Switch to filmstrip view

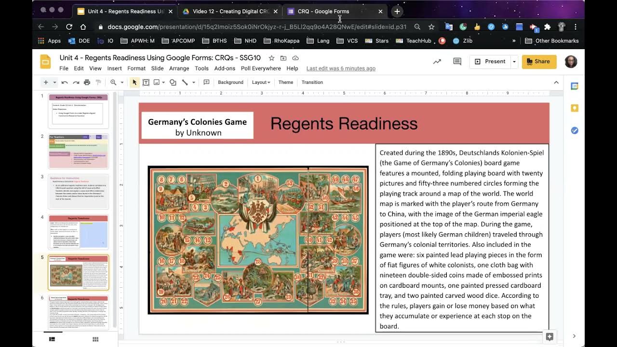(x=52, y=339)
